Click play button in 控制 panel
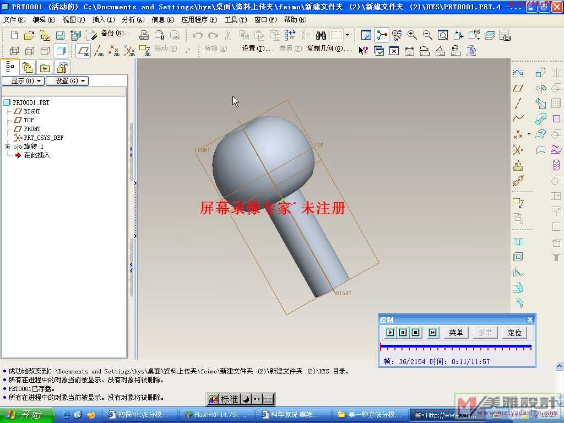The width and height of the screenshot is (564, 423). click(x=391, y=332)
